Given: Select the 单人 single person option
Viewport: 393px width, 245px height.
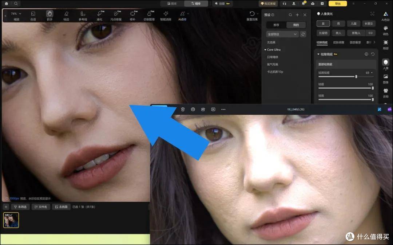Looking at the screenshot, I should click(x=338, y=33).
